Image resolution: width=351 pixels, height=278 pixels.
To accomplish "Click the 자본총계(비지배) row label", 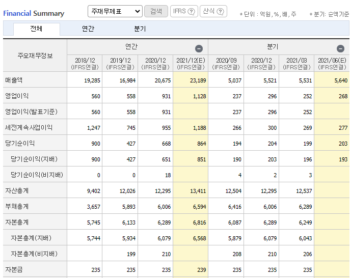I will click(34, 254).
